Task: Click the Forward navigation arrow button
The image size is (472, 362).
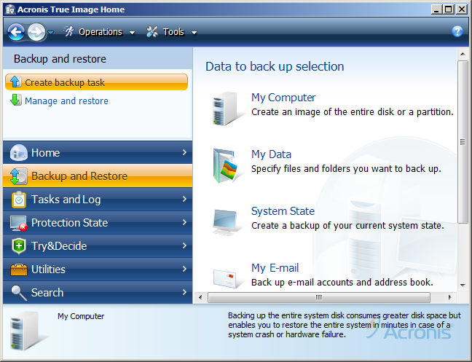Action: 36,32
